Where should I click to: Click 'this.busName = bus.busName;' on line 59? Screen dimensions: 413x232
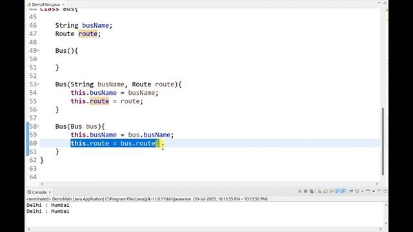(122, 135)
